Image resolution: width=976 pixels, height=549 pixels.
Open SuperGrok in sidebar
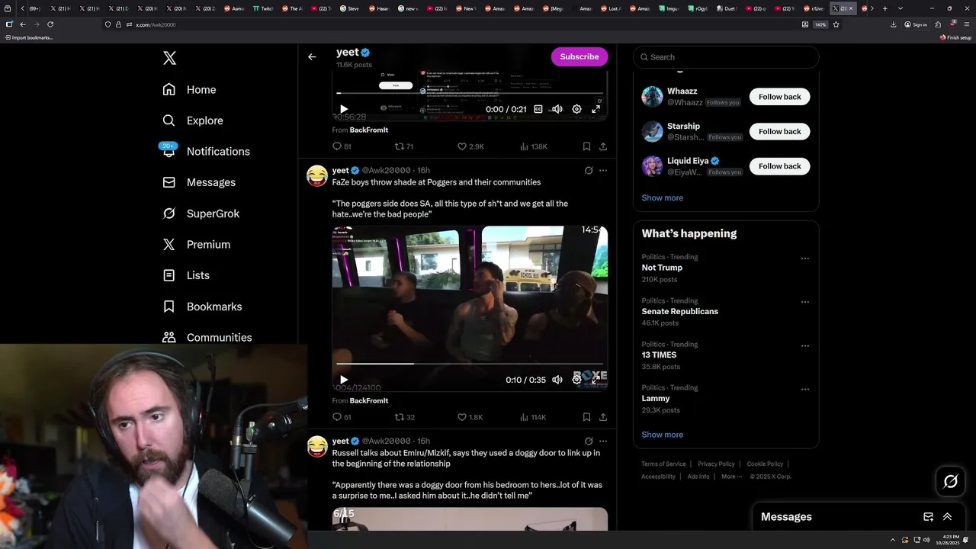201,213
